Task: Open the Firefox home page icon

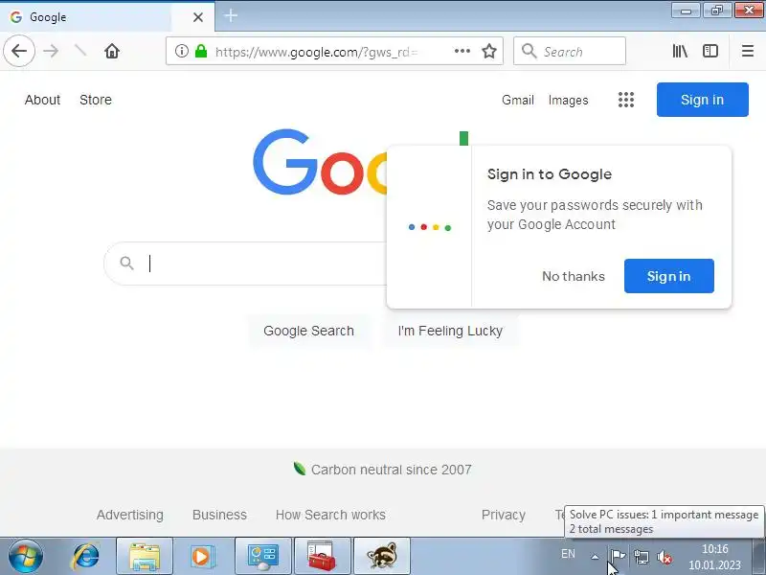Action: click(x=112, y=51)
